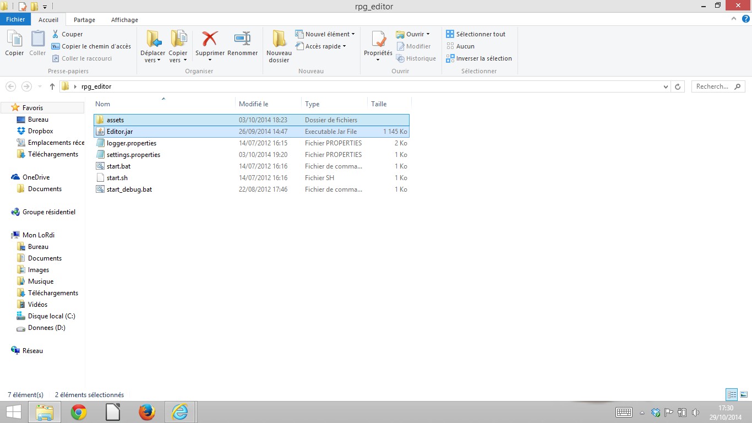
Task: Click the Couper scissors icon
Action: tap(56, 34)
